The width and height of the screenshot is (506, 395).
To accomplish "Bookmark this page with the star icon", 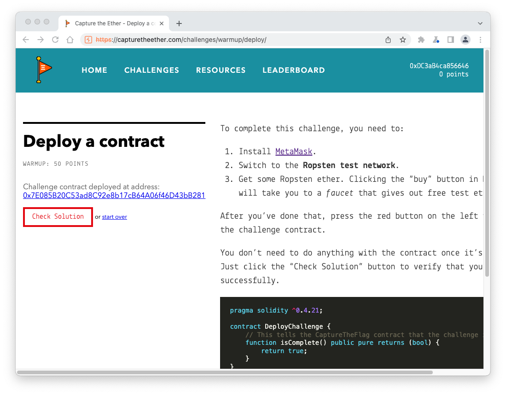I will click(x=403, y=40).
